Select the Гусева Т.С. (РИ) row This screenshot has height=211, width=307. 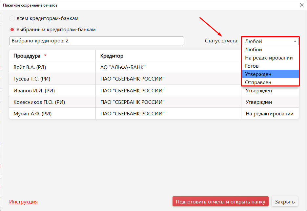(31, 79)
